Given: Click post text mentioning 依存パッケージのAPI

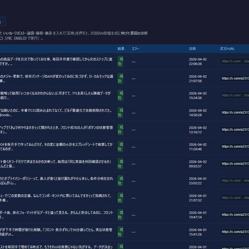Looking at the screenshot, I should pos(57,79).
